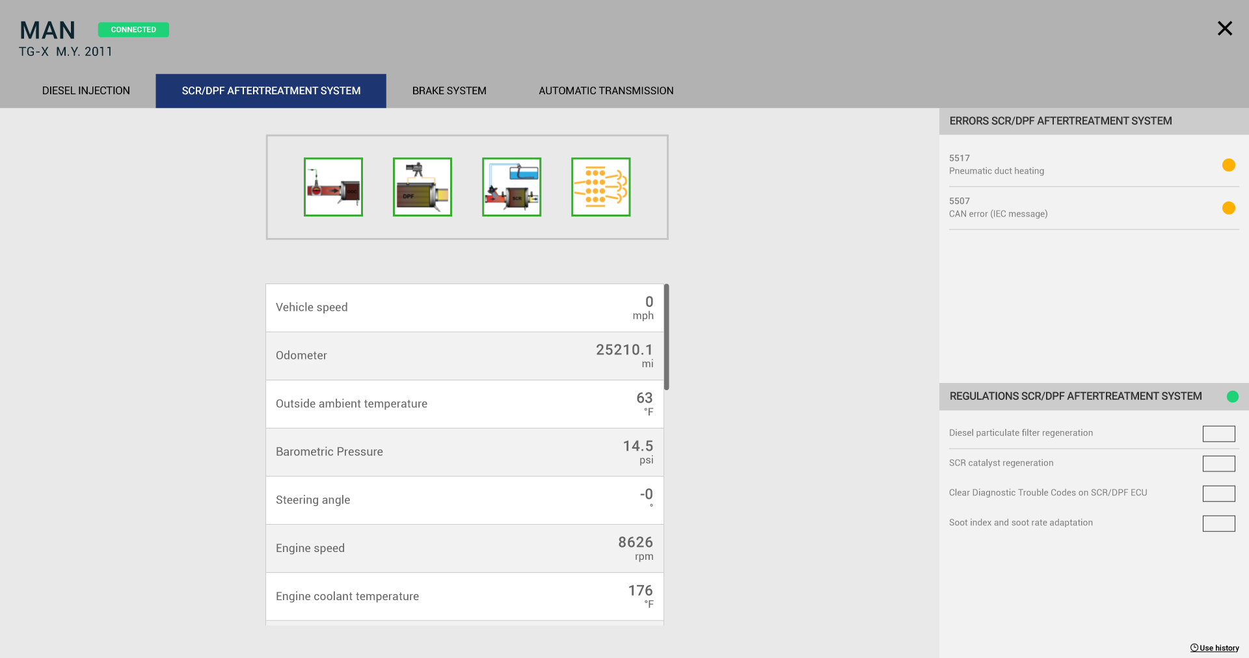
Task: Close the diagnostic window with X
Action: [1225, 28]
